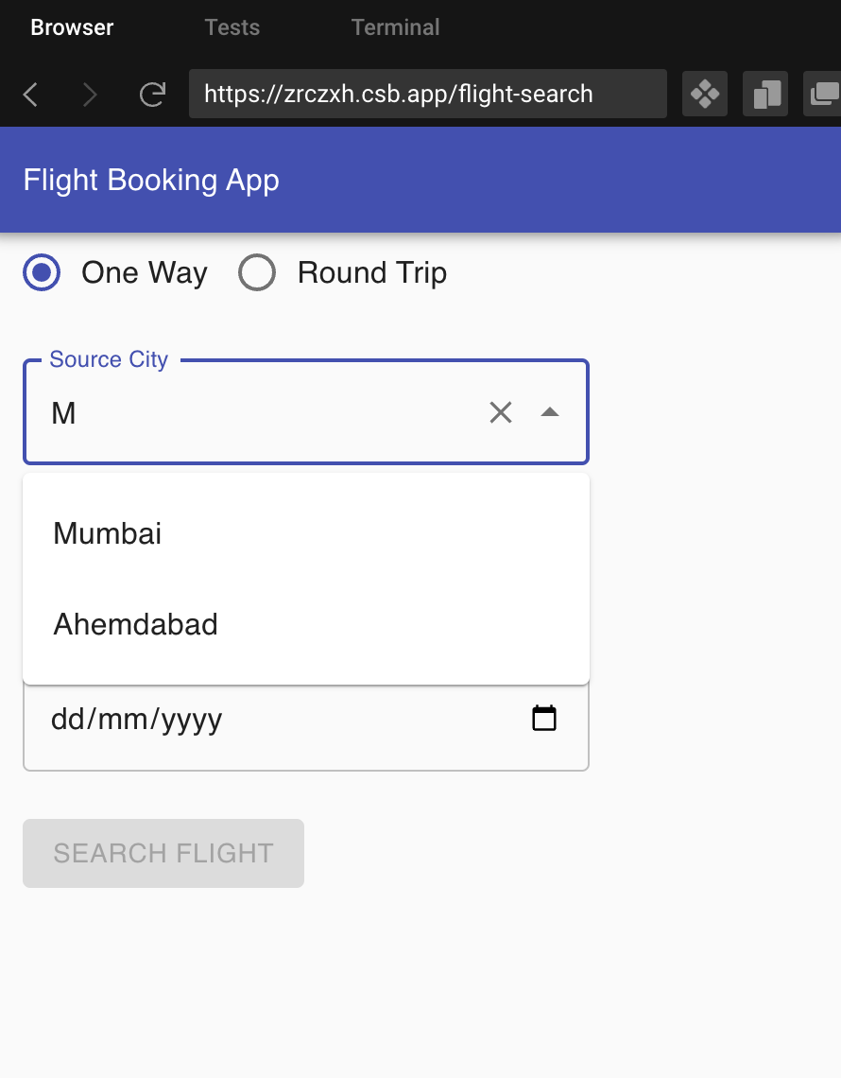This screenshot has width=841, height=1078.
Task: Select Mumbai from the city suggestions
Action: click(107, 532)
